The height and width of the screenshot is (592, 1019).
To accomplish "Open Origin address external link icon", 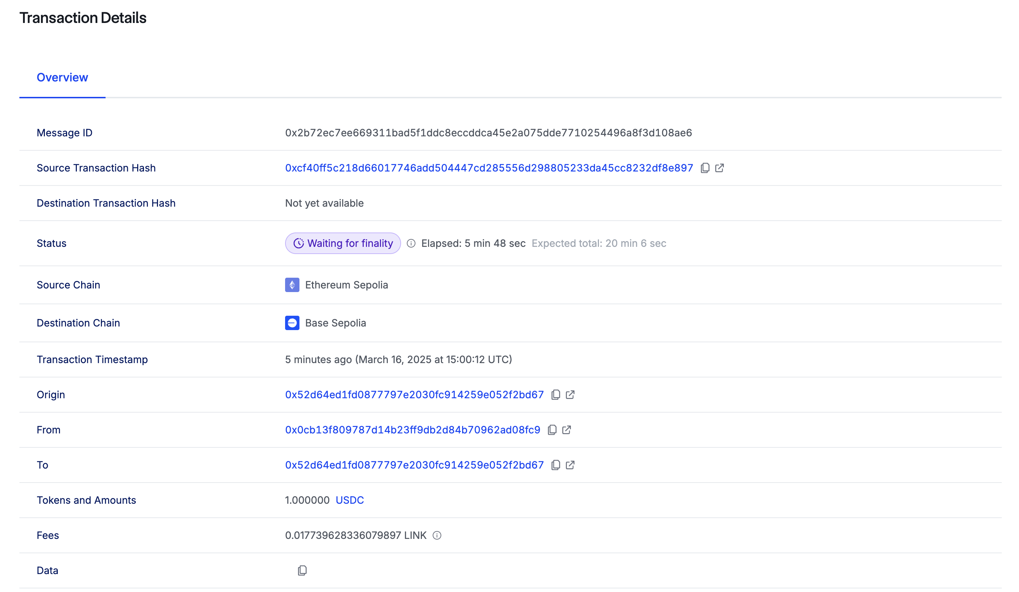I will click(x=570, y=394).
